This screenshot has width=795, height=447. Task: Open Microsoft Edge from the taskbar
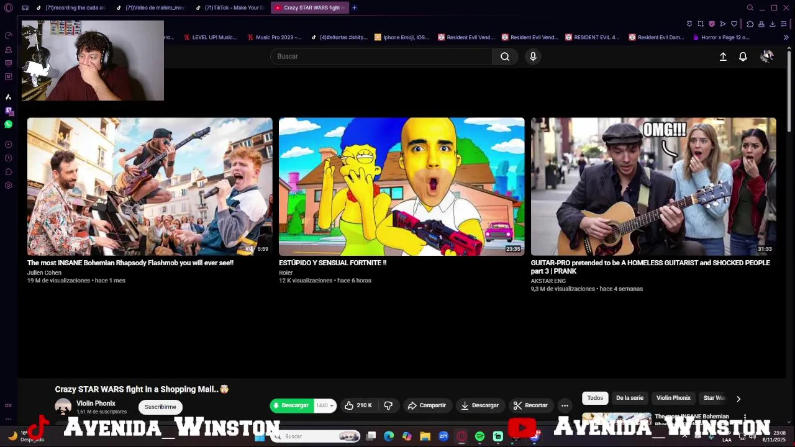click(x=389, y=436)
